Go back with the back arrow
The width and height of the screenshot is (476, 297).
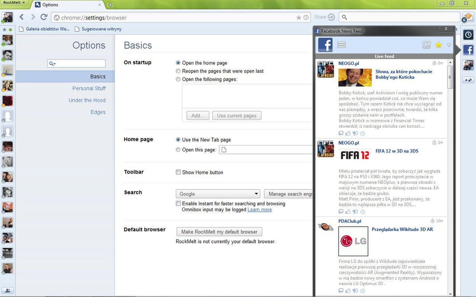point(22,17)
